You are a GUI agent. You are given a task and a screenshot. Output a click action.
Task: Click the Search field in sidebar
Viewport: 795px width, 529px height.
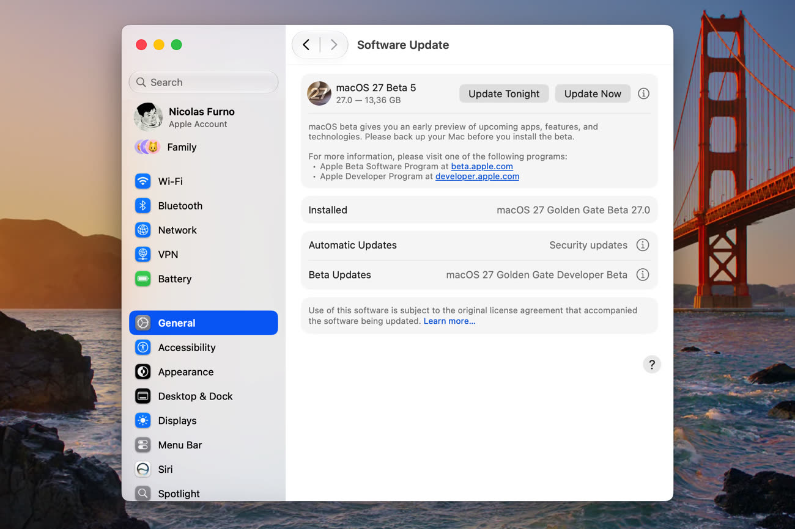tap(204, 82)
